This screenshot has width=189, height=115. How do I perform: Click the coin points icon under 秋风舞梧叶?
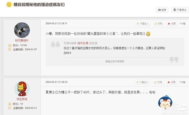tap(10, 46)
